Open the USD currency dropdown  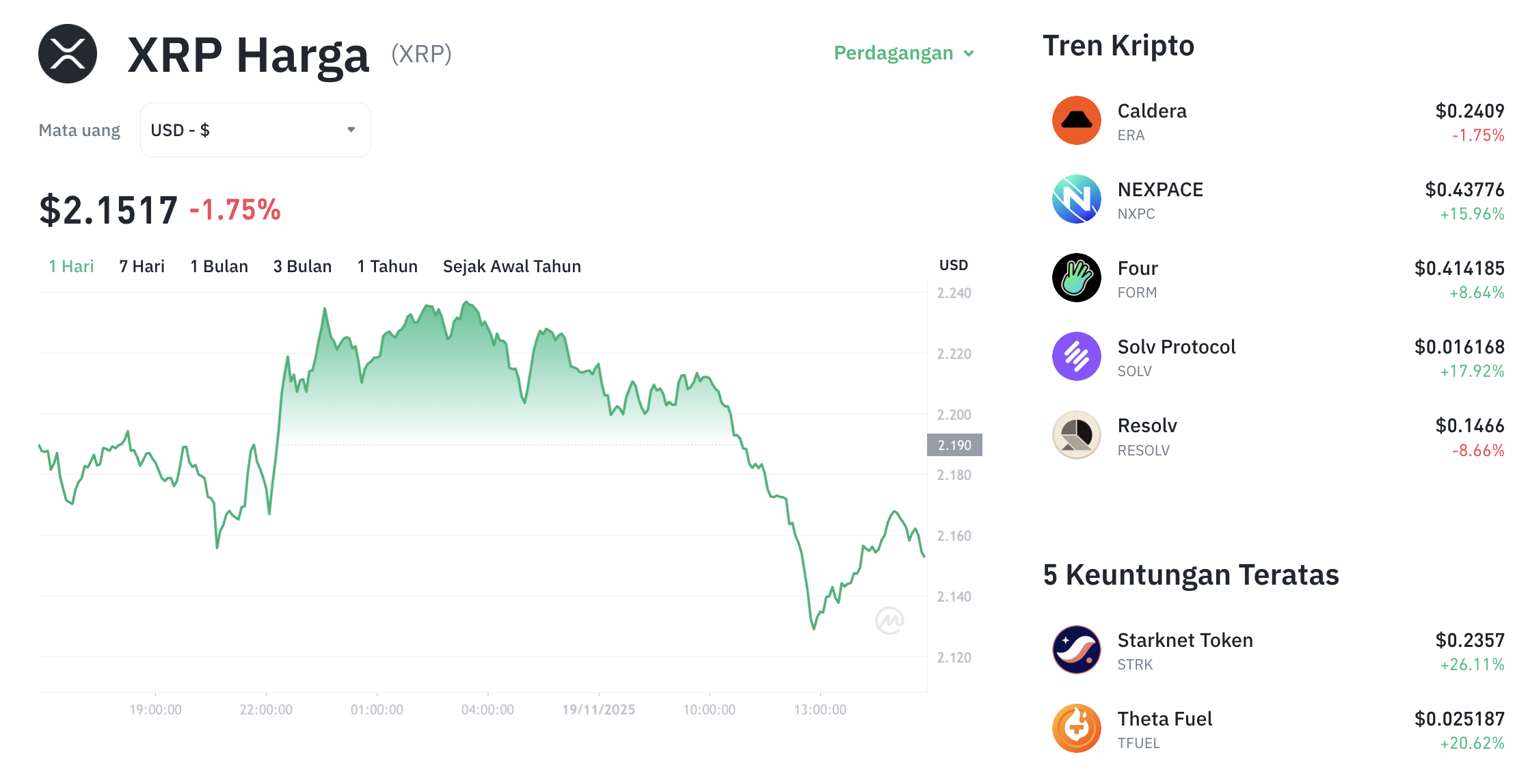pyautogui.click(x=255, y=129)
